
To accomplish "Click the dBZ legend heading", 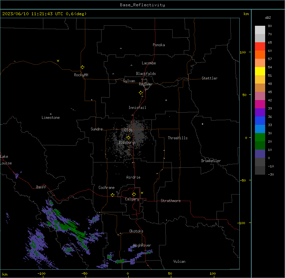I will point(268,17).
